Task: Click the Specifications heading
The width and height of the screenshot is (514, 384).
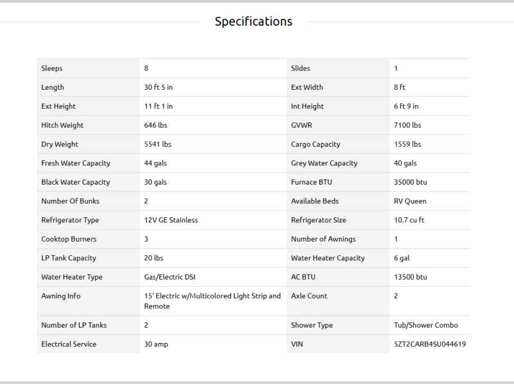Action: (253, 22)
